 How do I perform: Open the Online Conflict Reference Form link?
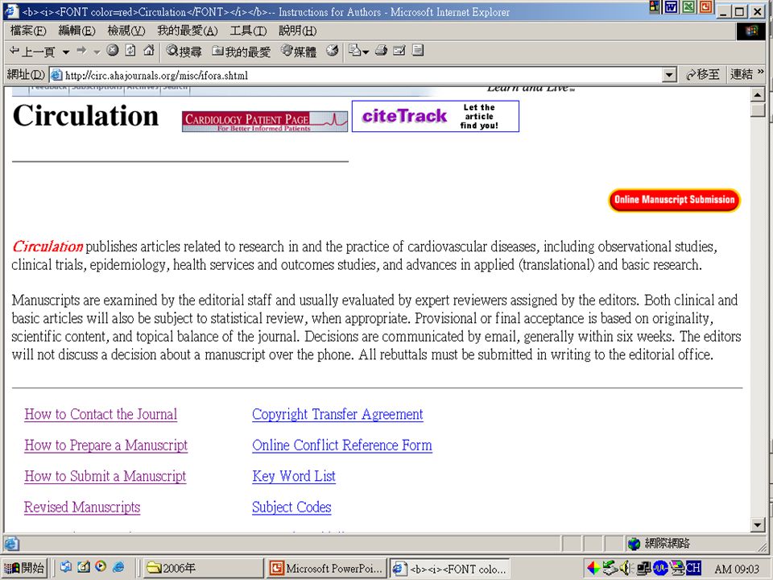pyautogui.click(x=342, y=445)
